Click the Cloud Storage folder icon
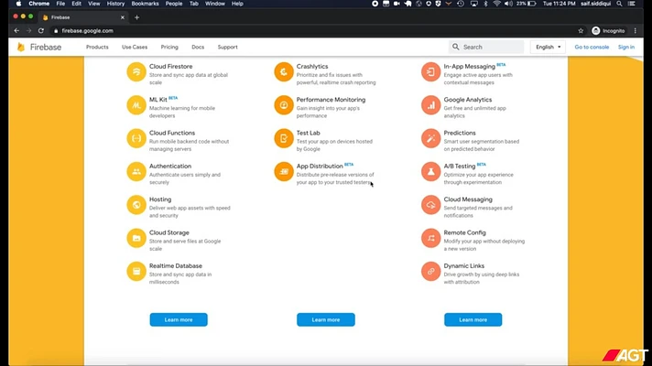Screen dimensions: 652x366 [x=136, y=238]
